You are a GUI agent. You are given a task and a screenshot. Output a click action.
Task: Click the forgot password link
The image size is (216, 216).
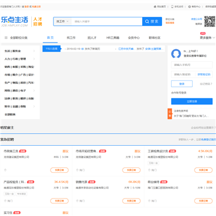[206, 84]
